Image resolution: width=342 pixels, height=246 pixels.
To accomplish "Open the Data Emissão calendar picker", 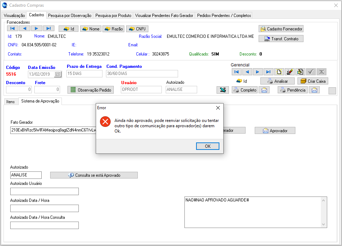I will point(58,74).
